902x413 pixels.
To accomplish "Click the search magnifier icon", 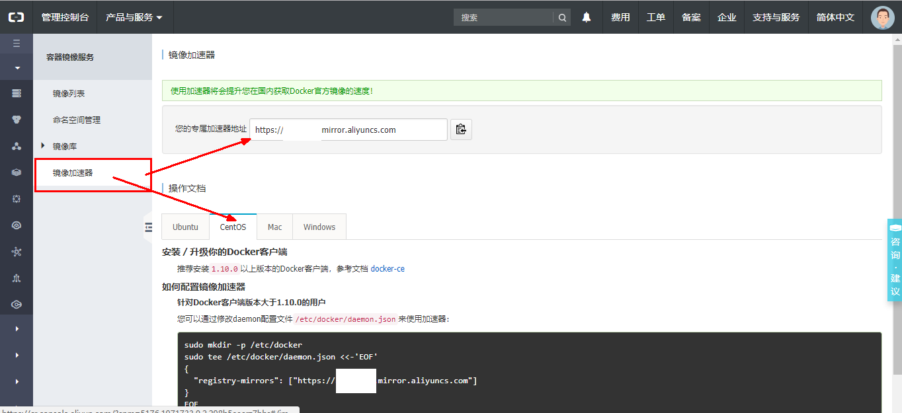I will 562,18.
